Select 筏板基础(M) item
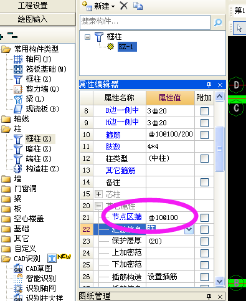Screen dimensions: 246x301 tap(40, 69)
